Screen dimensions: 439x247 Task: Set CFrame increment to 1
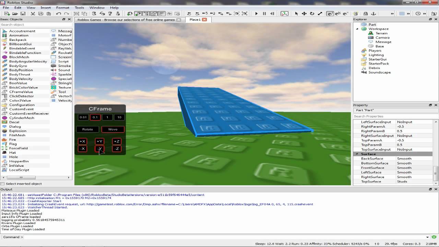(107, 117)
